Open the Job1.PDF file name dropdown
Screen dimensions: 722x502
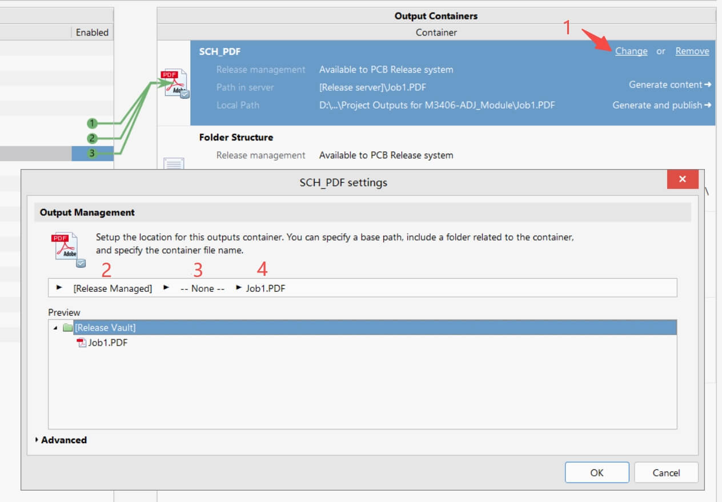[265, 288]
